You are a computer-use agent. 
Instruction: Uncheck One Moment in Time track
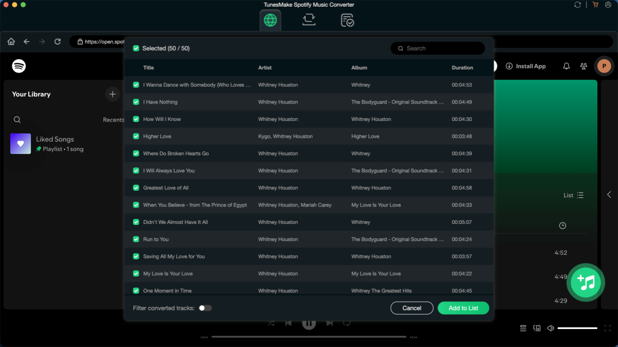coord(136,291)
